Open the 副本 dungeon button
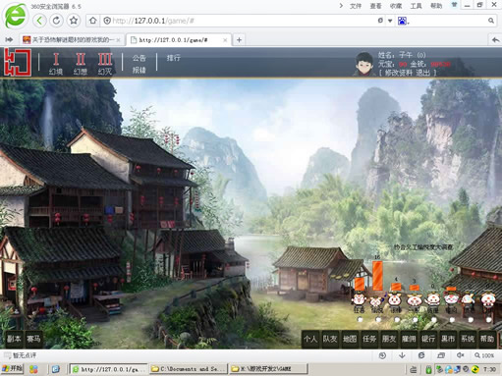502x376 pixels. [x=14, y=339]
